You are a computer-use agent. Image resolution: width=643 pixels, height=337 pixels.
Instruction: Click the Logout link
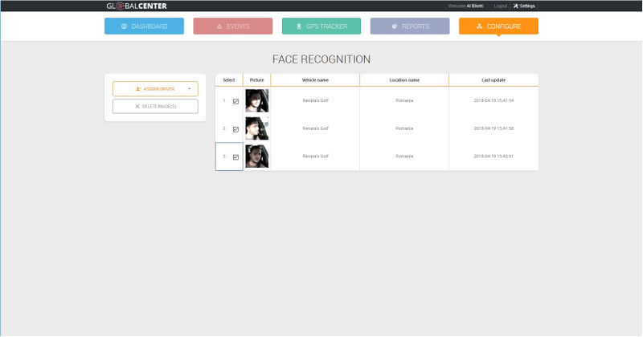coord(500,6)
